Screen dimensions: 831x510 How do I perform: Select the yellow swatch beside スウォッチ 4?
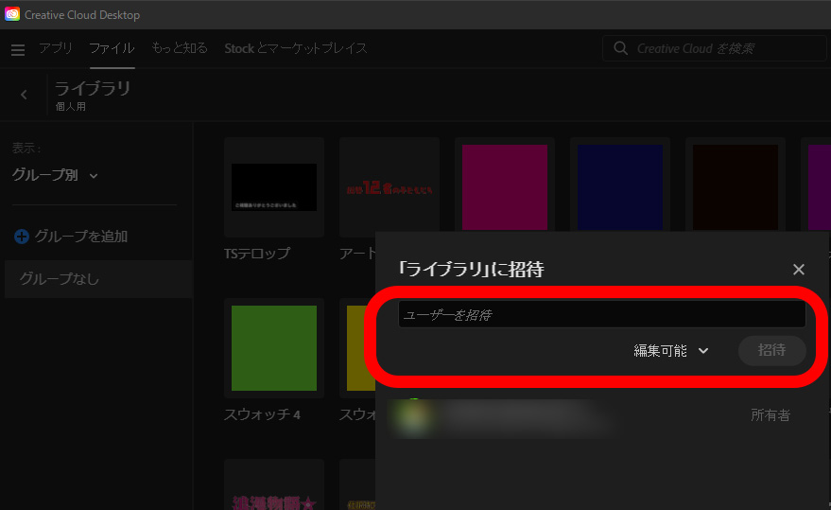361,348
